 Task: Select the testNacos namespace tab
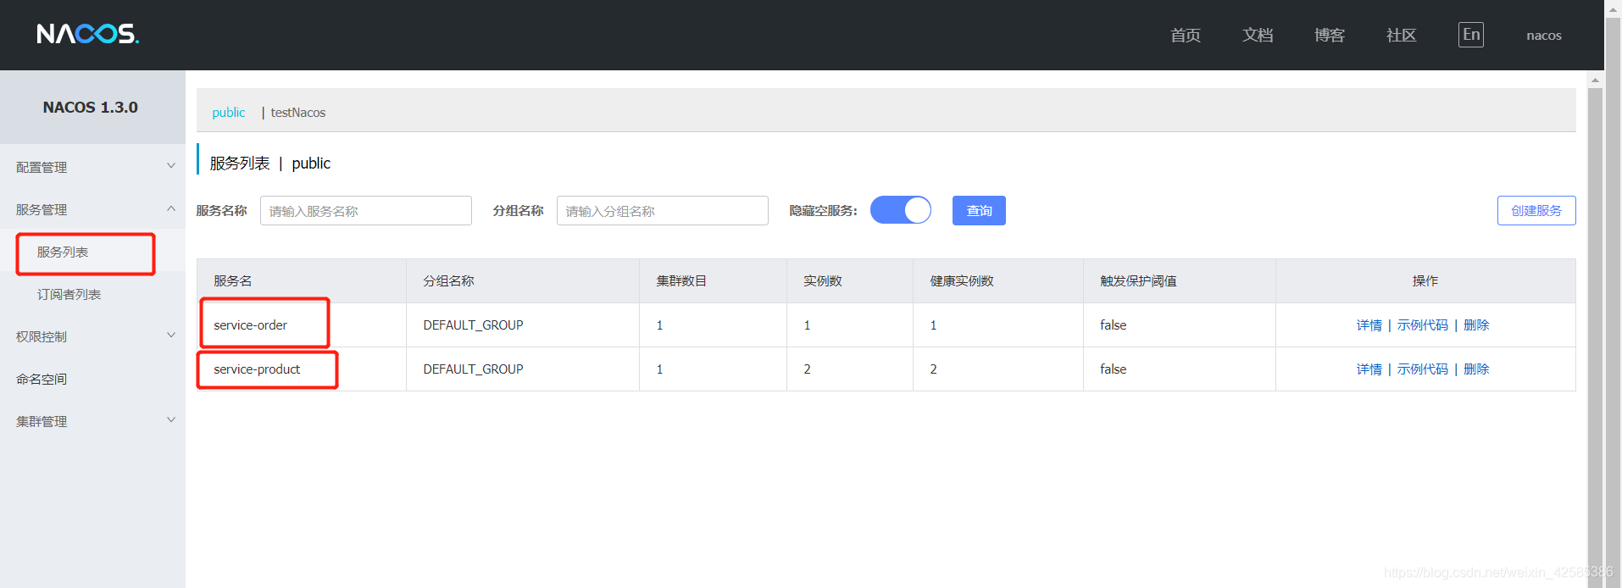tap(298, 112)
